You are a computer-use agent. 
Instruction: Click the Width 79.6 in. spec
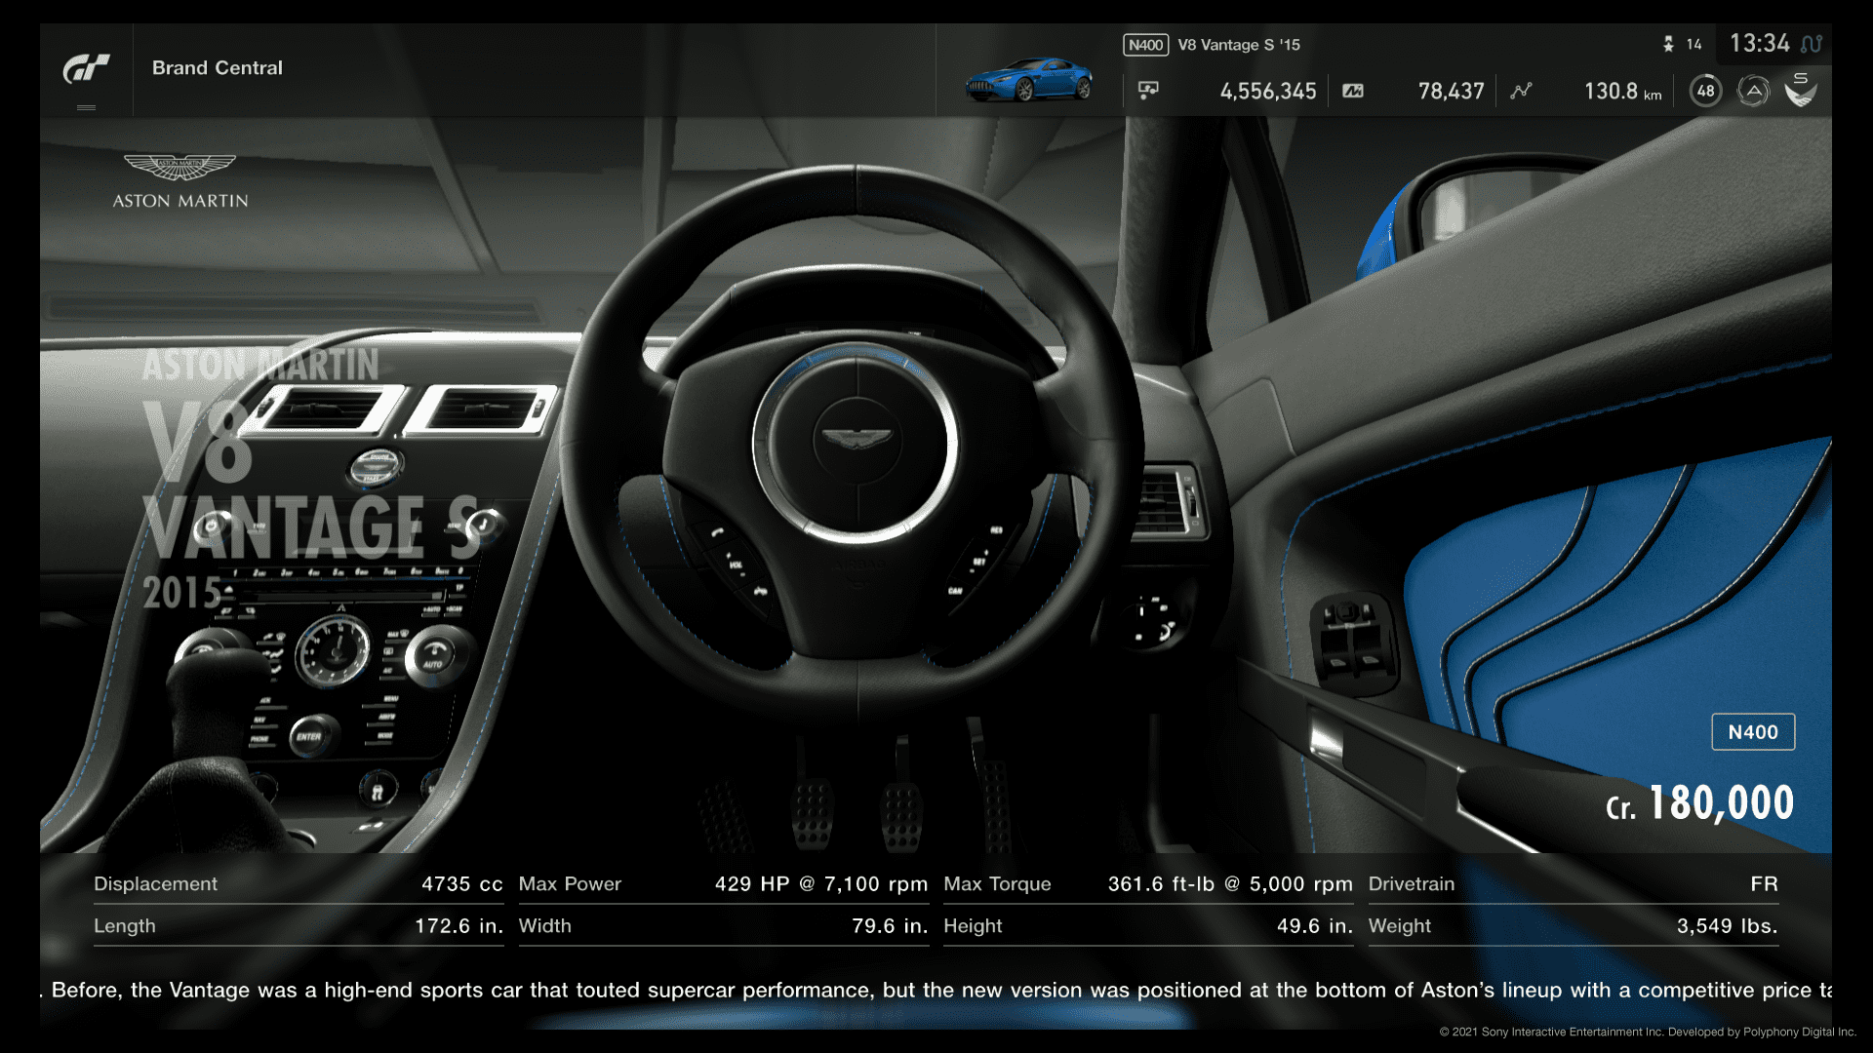(x=723, y=926)
